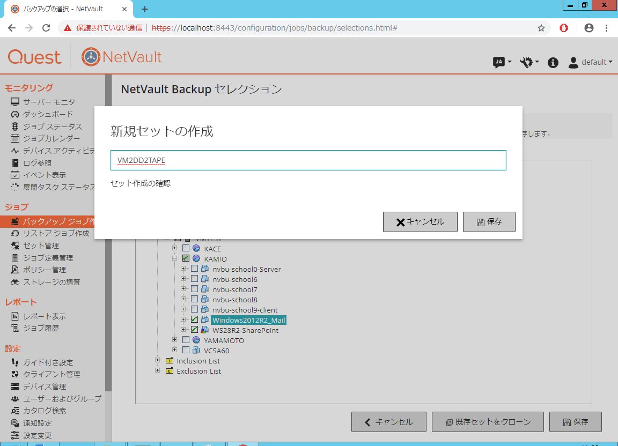Click the browser extension icon in toolbar
The height and width of the screenshot is (446, 618).
click(x=564, y=28)
